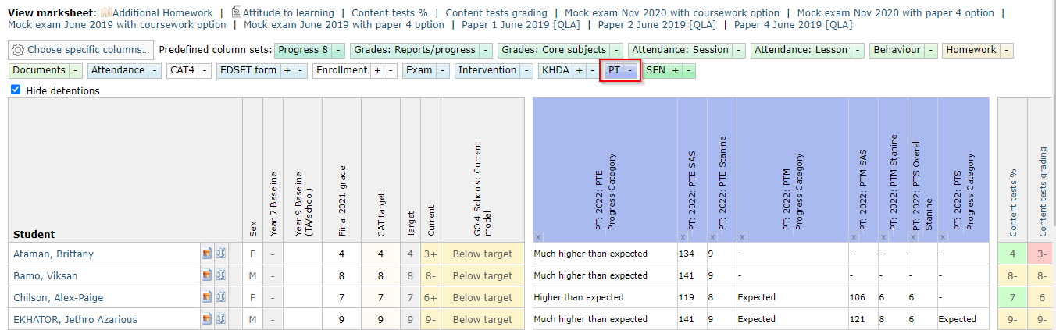Select the PT column set label

pos(615,70)
